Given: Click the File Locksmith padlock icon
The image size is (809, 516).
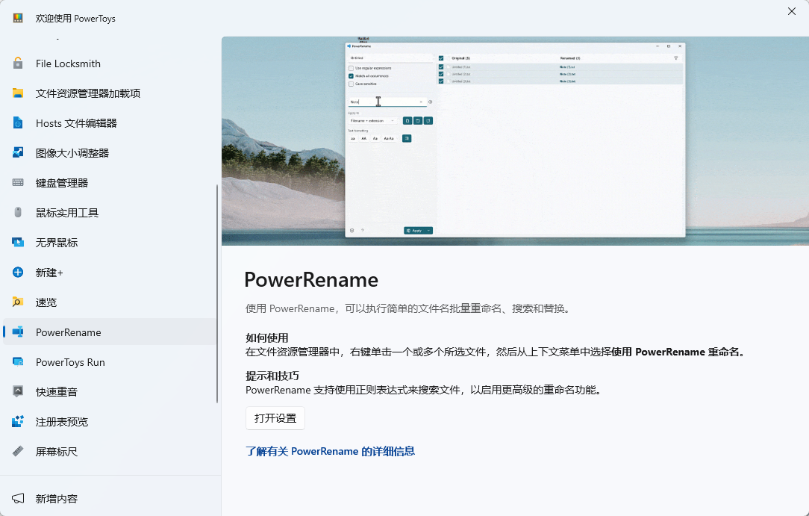Looking at the screenshot, I should tap(18, 63).
